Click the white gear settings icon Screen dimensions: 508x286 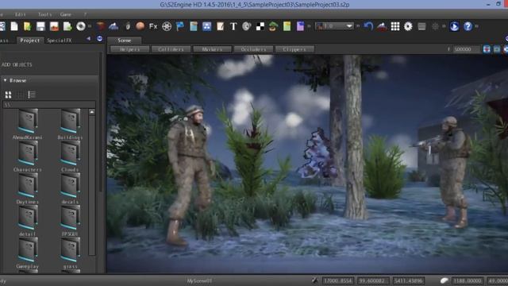coord(408,26)
